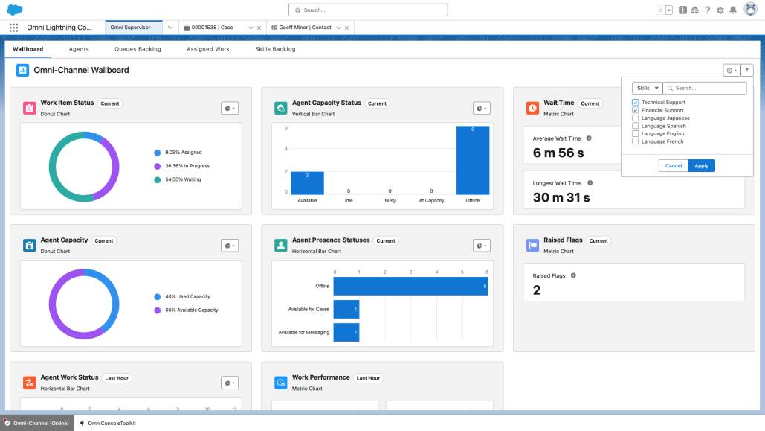Click the Work Item Status card icon
Screen dimensions: 765x431
click(29, 108)
